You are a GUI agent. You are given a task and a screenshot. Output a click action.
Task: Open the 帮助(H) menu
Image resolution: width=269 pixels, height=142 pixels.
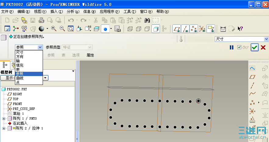[163, 12]
